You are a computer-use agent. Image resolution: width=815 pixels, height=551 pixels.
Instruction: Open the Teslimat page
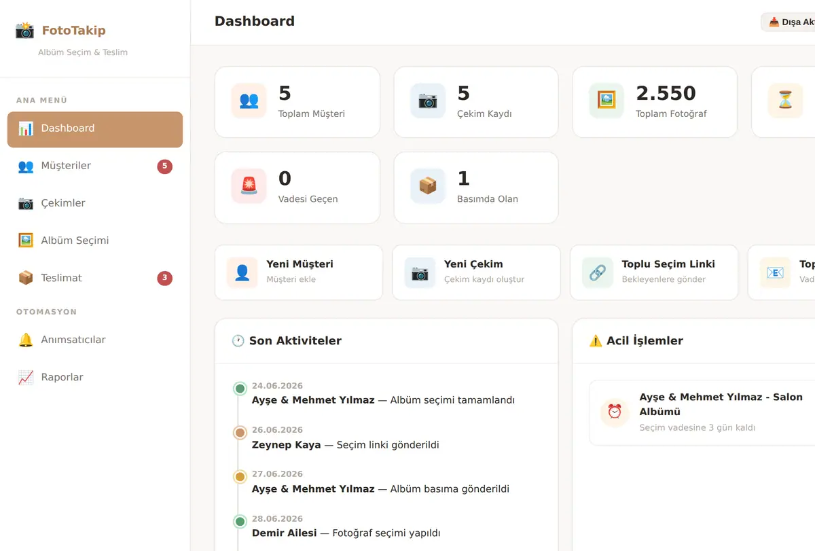(95, 278)
